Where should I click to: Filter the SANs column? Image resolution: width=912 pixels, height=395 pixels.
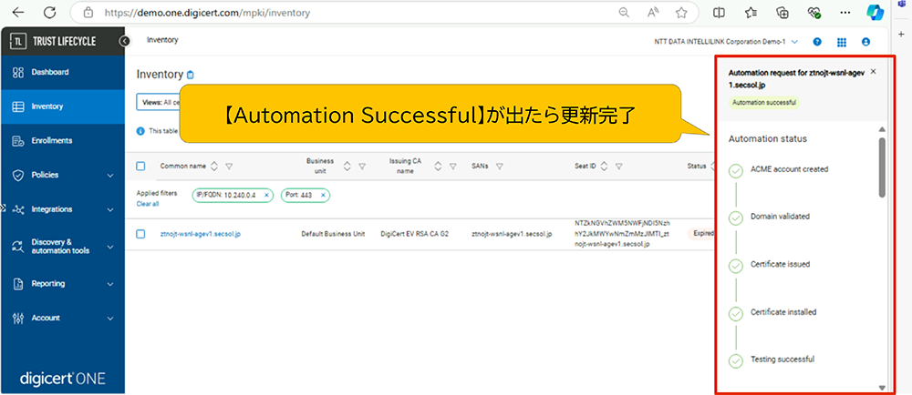(499, 167)
